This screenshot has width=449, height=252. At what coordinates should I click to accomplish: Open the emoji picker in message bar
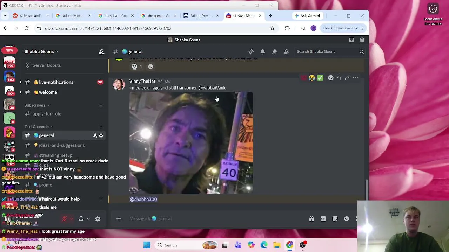pyautogui.click(x=347, y=219)
